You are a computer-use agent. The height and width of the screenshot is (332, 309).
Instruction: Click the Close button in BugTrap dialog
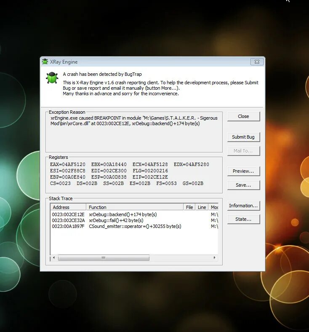pyautogui.click(x=243, y=116)
